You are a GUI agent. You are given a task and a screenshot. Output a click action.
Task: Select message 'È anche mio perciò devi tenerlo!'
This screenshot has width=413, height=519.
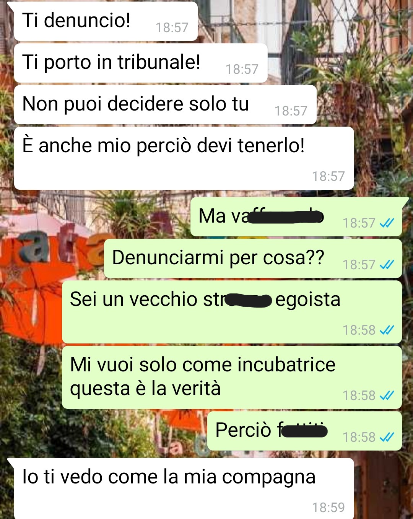184,158
